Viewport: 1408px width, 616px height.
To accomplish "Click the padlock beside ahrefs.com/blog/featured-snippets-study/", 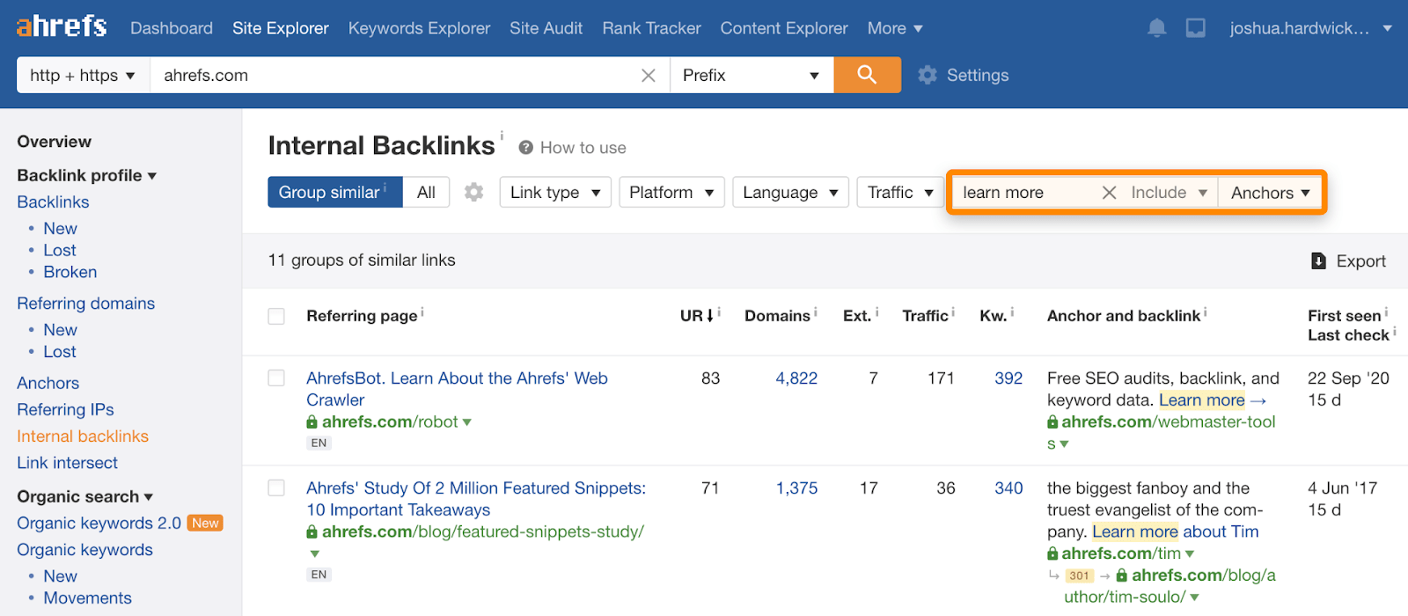I will [312, 532].
